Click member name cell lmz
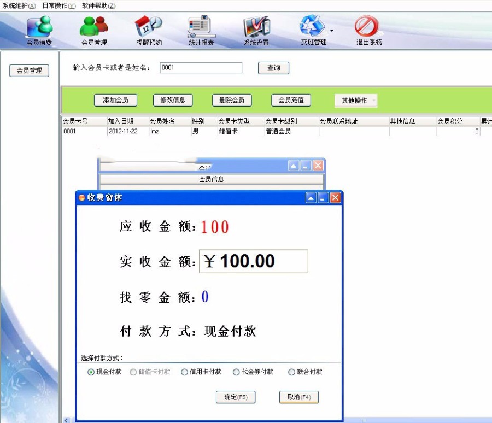The image size is (492, 423). point(170,131)
